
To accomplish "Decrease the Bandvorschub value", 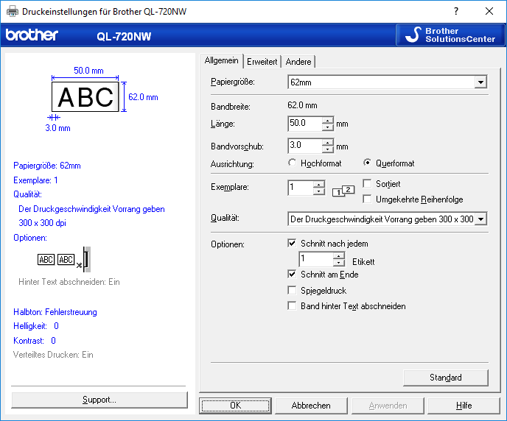I will click(327, 149).
